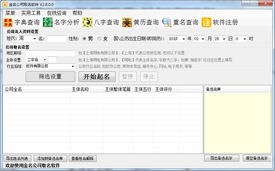
Task: Click the app icon in title bar
Action: pos(5,5)
